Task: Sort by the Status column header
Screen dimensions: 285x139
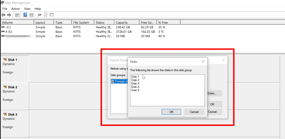Action: pyautogui.click(x=104, y=22)
